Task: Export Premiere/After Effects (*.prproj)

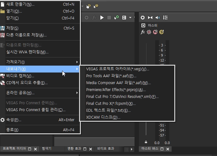Action: coord(127,90)
